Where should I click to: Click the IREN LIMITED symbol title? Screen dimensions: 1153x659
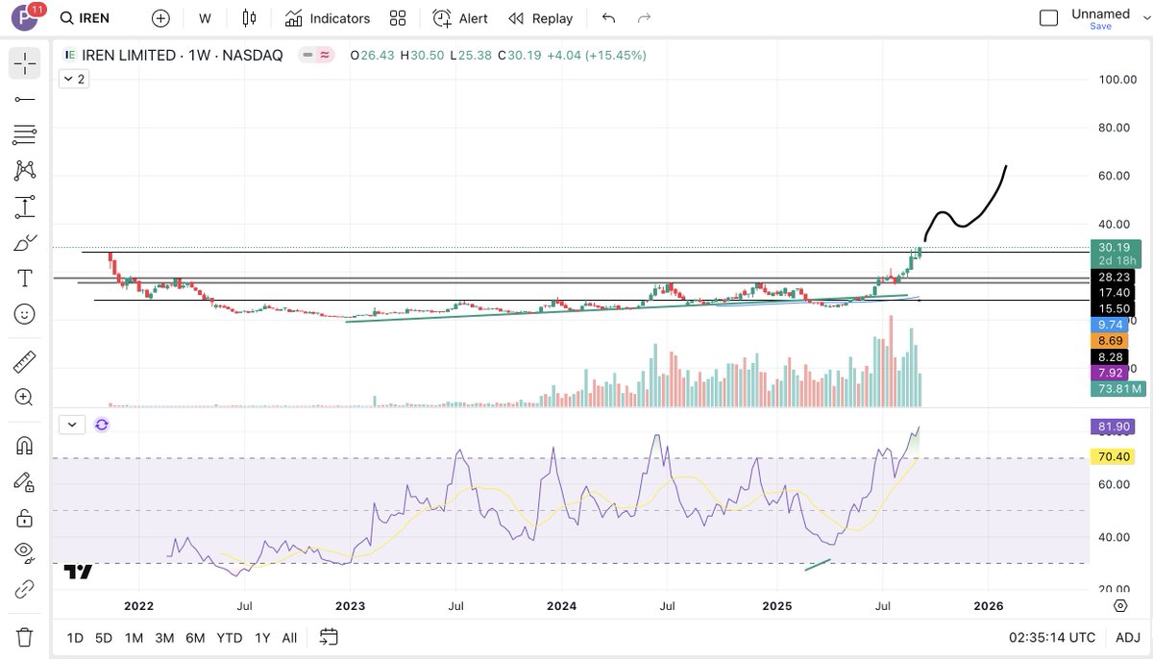[x=181, y=56]
